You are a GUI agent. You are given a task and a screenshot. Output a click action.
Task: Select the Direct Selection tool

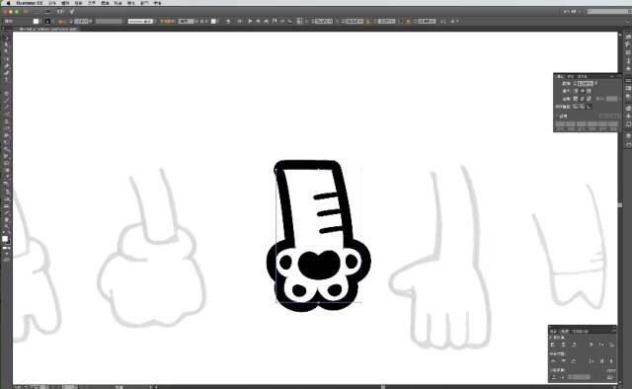[x=6, y=44]
